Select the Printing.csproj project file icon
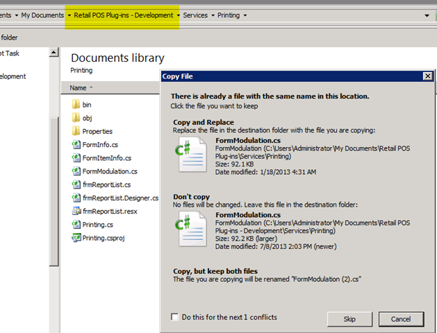 (76, 238)
